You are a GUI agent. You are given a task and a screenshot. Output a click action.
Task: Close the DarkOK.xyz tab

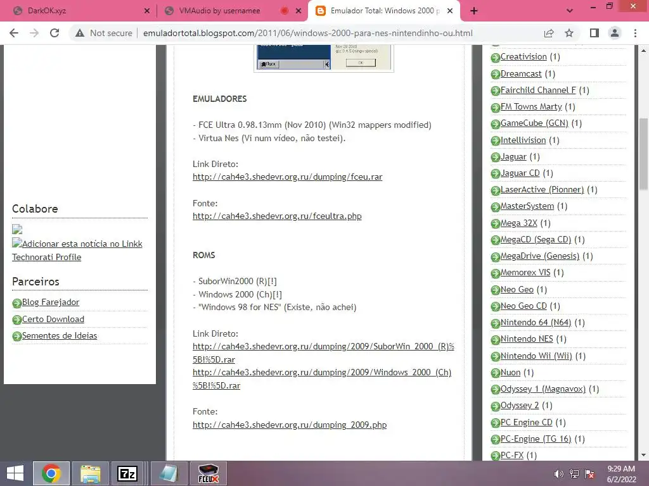click(x=147, y=11)
